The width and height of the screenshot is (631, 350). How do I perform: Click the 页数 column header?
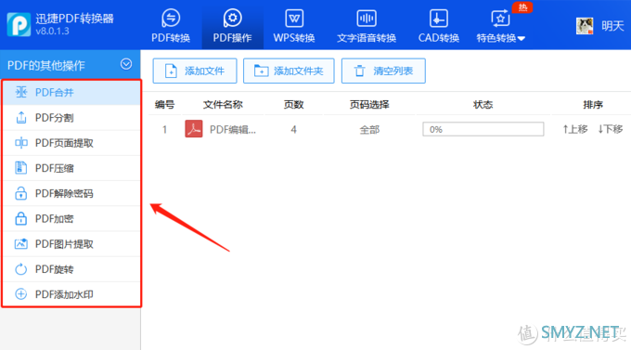[293, 105]
